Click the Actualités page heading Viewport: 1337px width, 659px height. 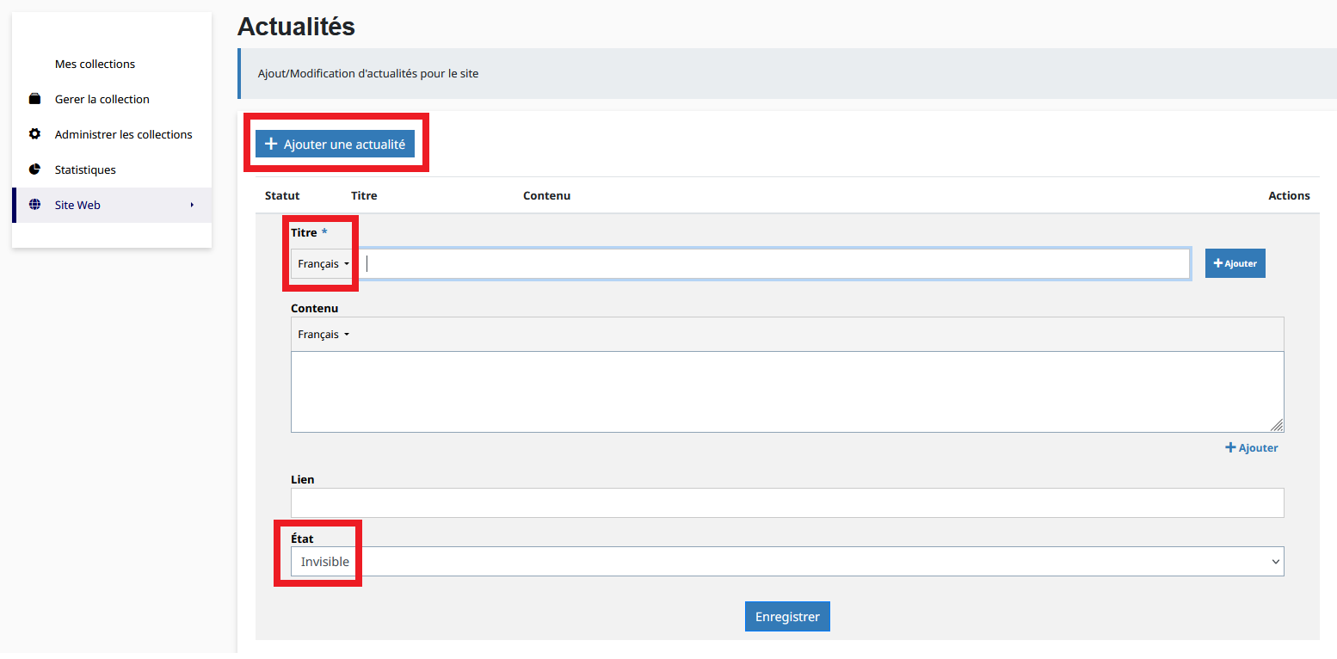(296, 27)
